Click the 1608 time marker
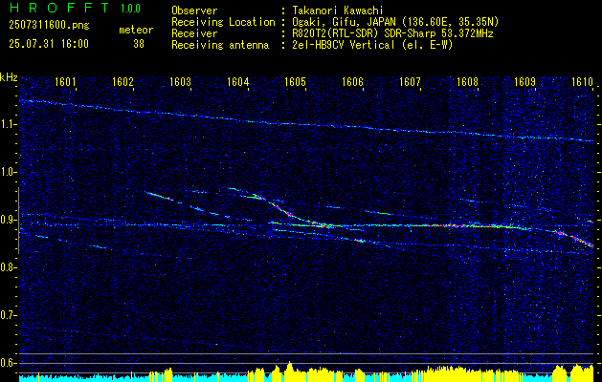The width and height of the screenshot is (602, 382). click(x=467, y=81)
